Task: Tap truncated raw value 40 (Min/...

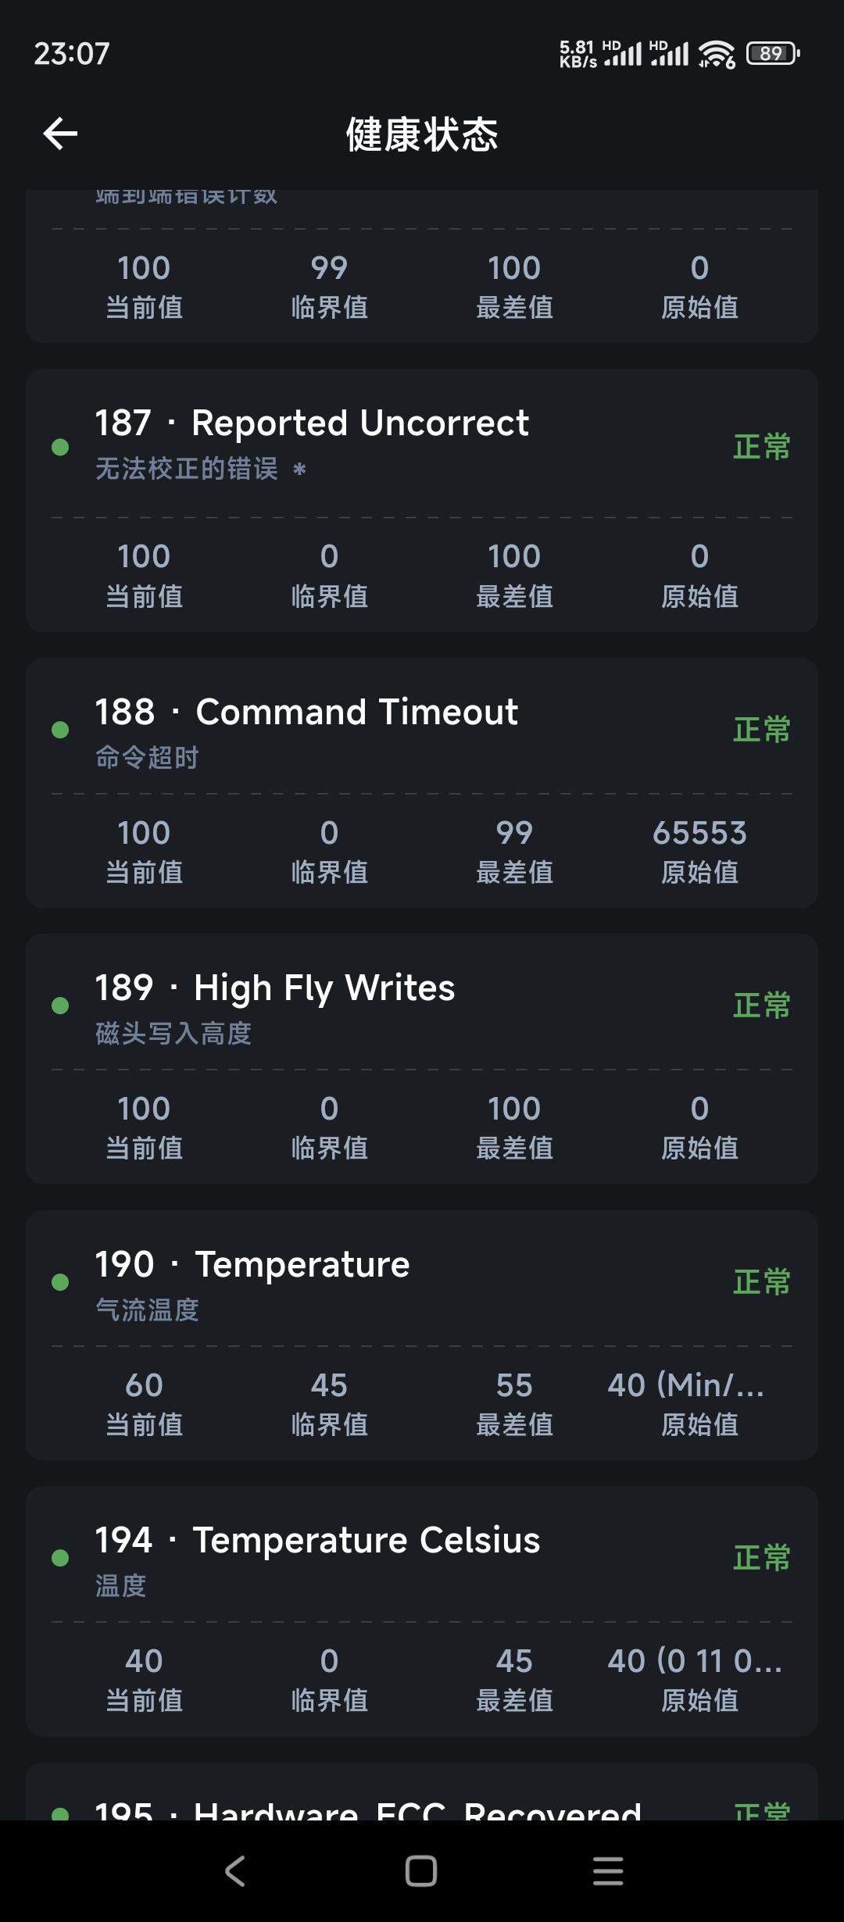Action: coord(686,1385)
